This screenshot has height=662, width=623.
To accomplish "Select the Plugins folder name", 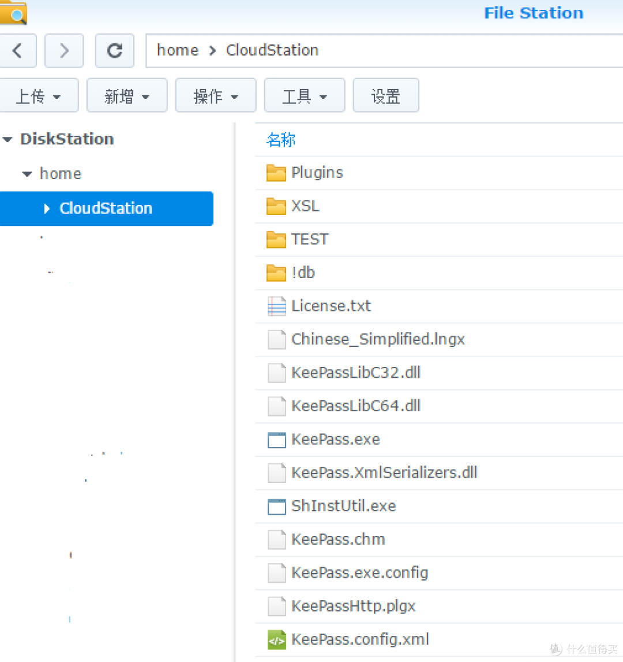I will [317, 173].
